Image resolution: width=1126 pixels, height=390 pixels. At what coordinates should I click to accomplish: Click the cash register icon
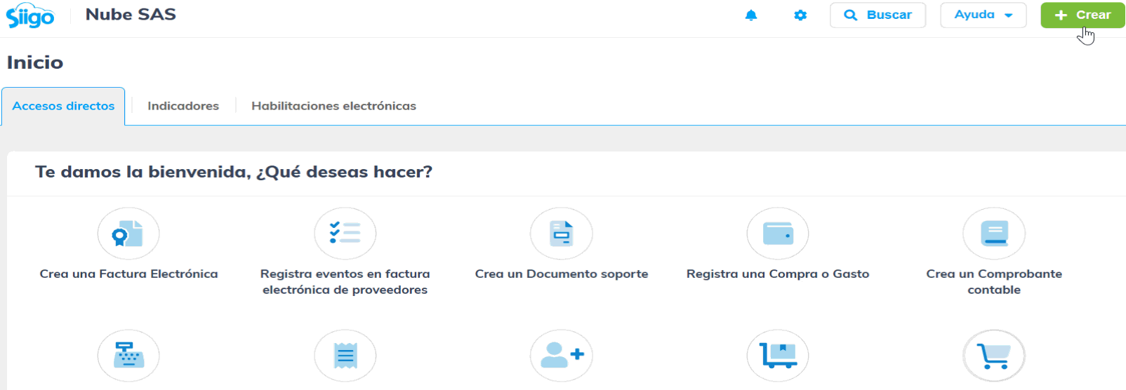point(128,356)
